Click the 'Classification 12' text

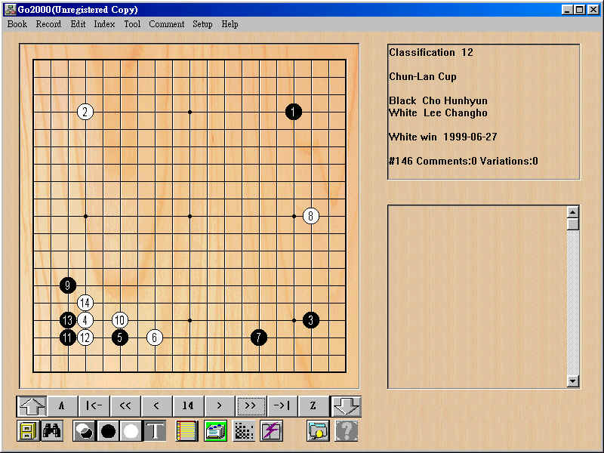click(430, 52)
